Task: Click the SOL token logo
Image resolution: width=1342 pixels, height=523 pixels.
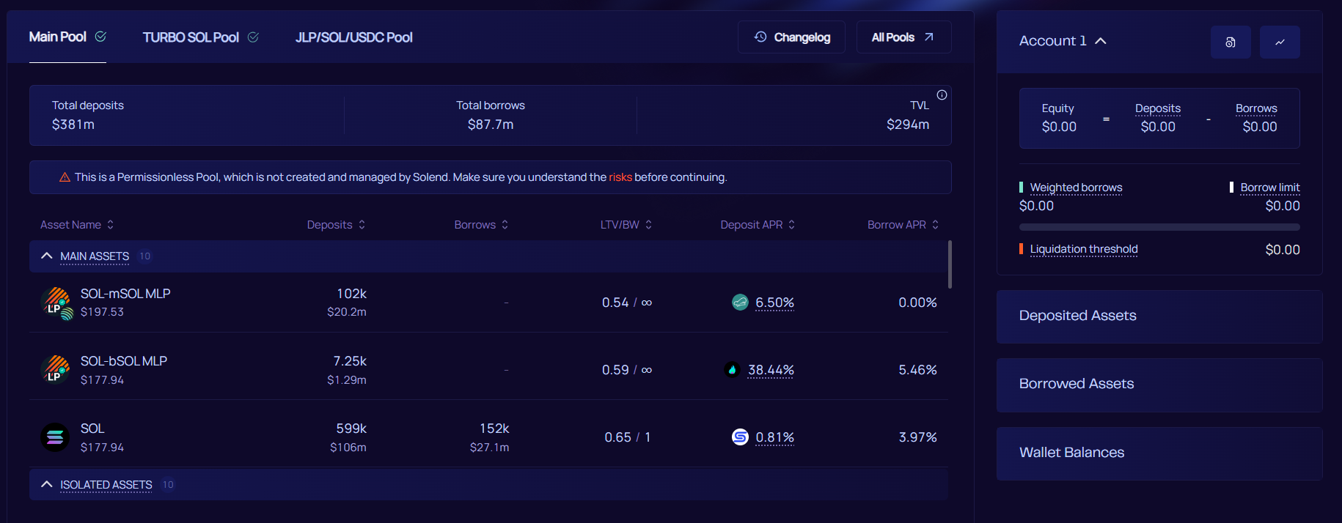Action: [x=55, y=437]
